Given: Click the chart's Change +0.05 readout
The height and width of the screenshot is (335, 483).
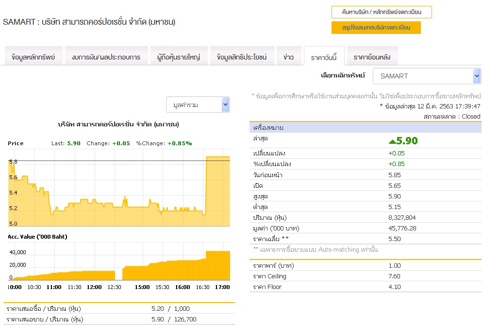Looking at the screenshot, I should (x=108, y=143).
